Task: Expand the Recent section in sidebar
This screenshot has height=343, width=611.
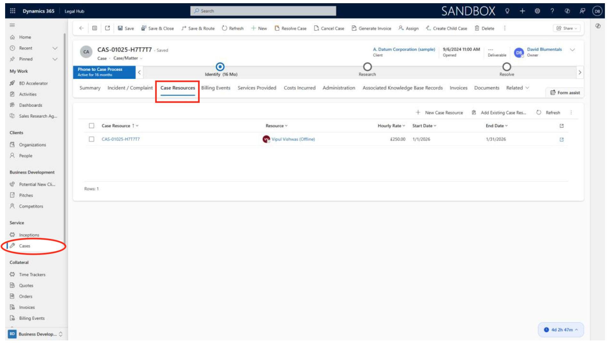Action: (x=55, y=48)
